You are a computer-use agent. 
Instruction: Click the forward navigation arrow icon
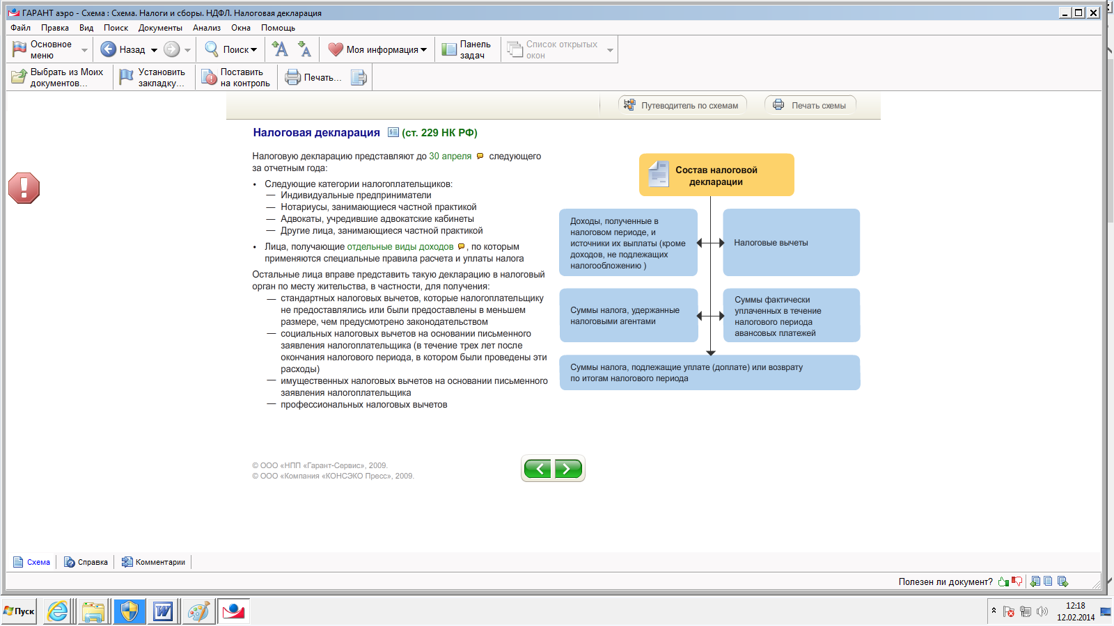[171, 49]
